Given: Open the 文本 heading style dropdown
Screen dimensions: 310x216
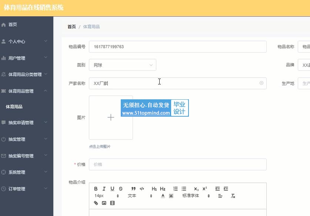Looking at the screenshot, I should [140, 196].
